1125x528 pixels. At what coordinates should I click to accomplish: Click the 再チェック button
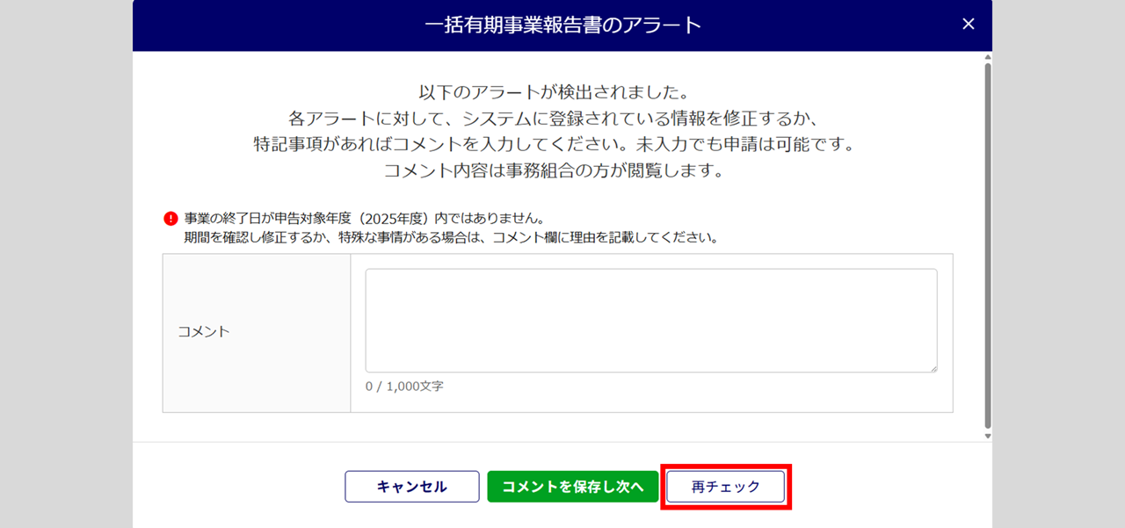[726, 487]
